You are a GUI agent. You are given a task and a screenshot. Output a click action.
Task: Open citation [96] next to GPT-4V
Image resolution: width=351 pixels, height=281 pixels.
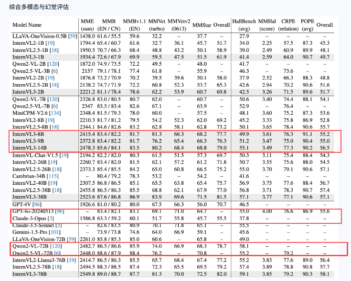[x=37, y=204]
